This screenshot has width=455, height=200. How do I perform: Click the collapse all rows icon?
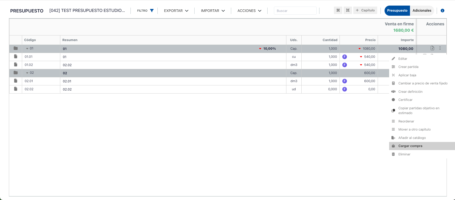348,10
